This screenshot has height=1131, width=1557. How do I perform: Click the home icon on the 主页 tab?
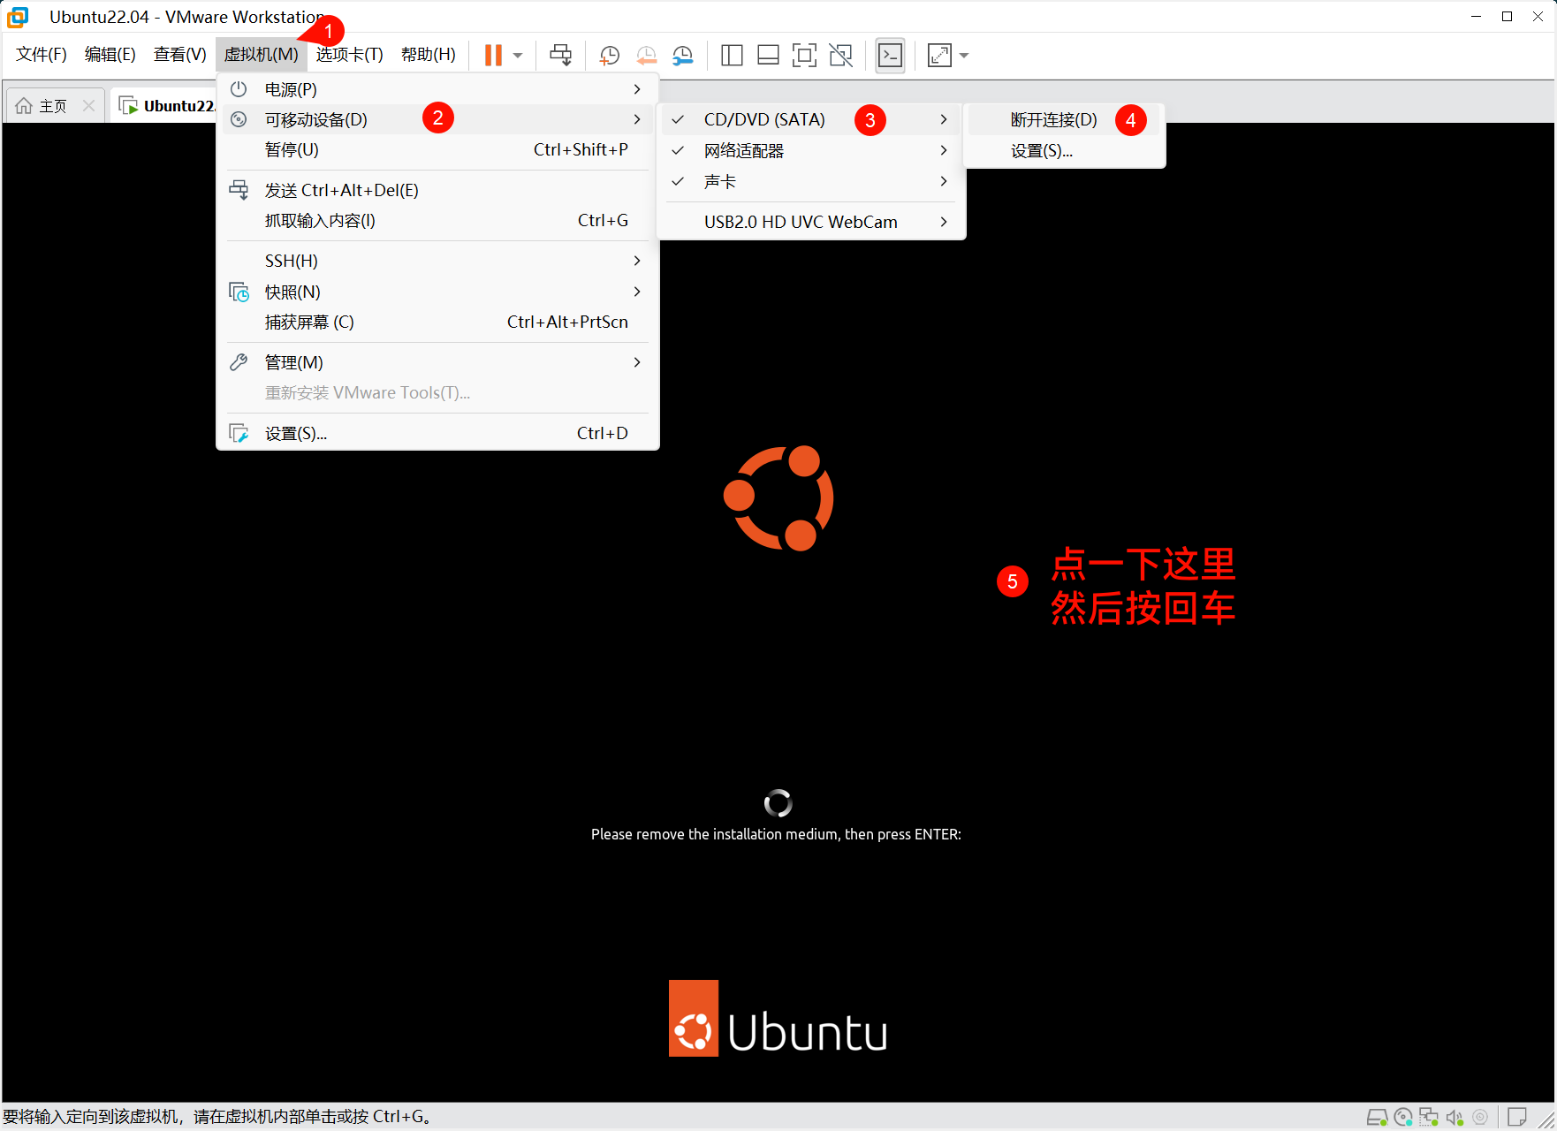point(24,106)
